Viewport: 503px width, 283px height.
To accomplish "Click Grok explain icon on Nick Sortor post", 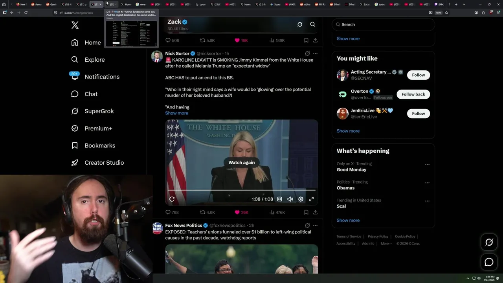I will click(x=307, y=53).
